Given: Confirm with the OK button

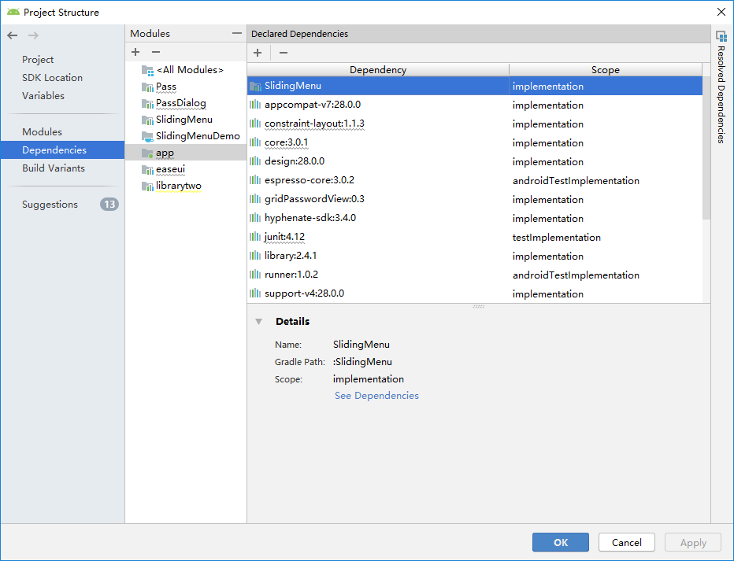Looking at the screenshot, I should tap(560, 542).
